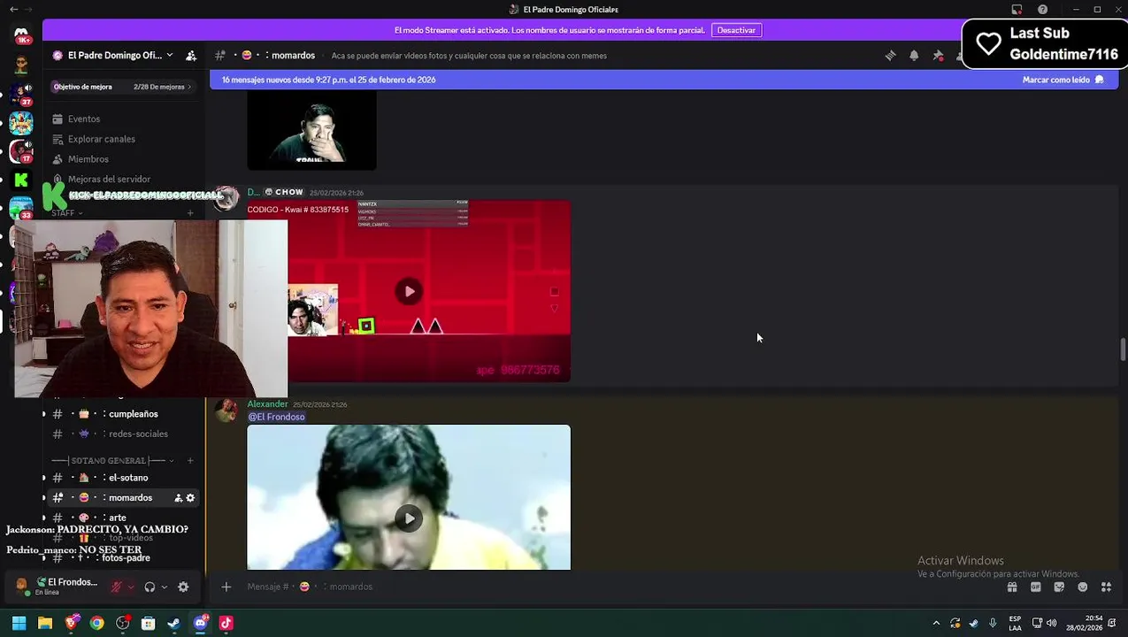Image resolution: width=1128 pixels, height=637 pixels.
Task: Select el-sotano channel
Action: (x=124, y=478)
